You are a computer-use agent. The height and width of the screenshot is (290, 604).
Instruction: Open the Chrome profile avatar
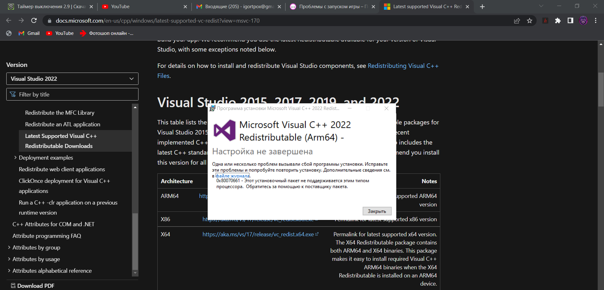[583, 21]
